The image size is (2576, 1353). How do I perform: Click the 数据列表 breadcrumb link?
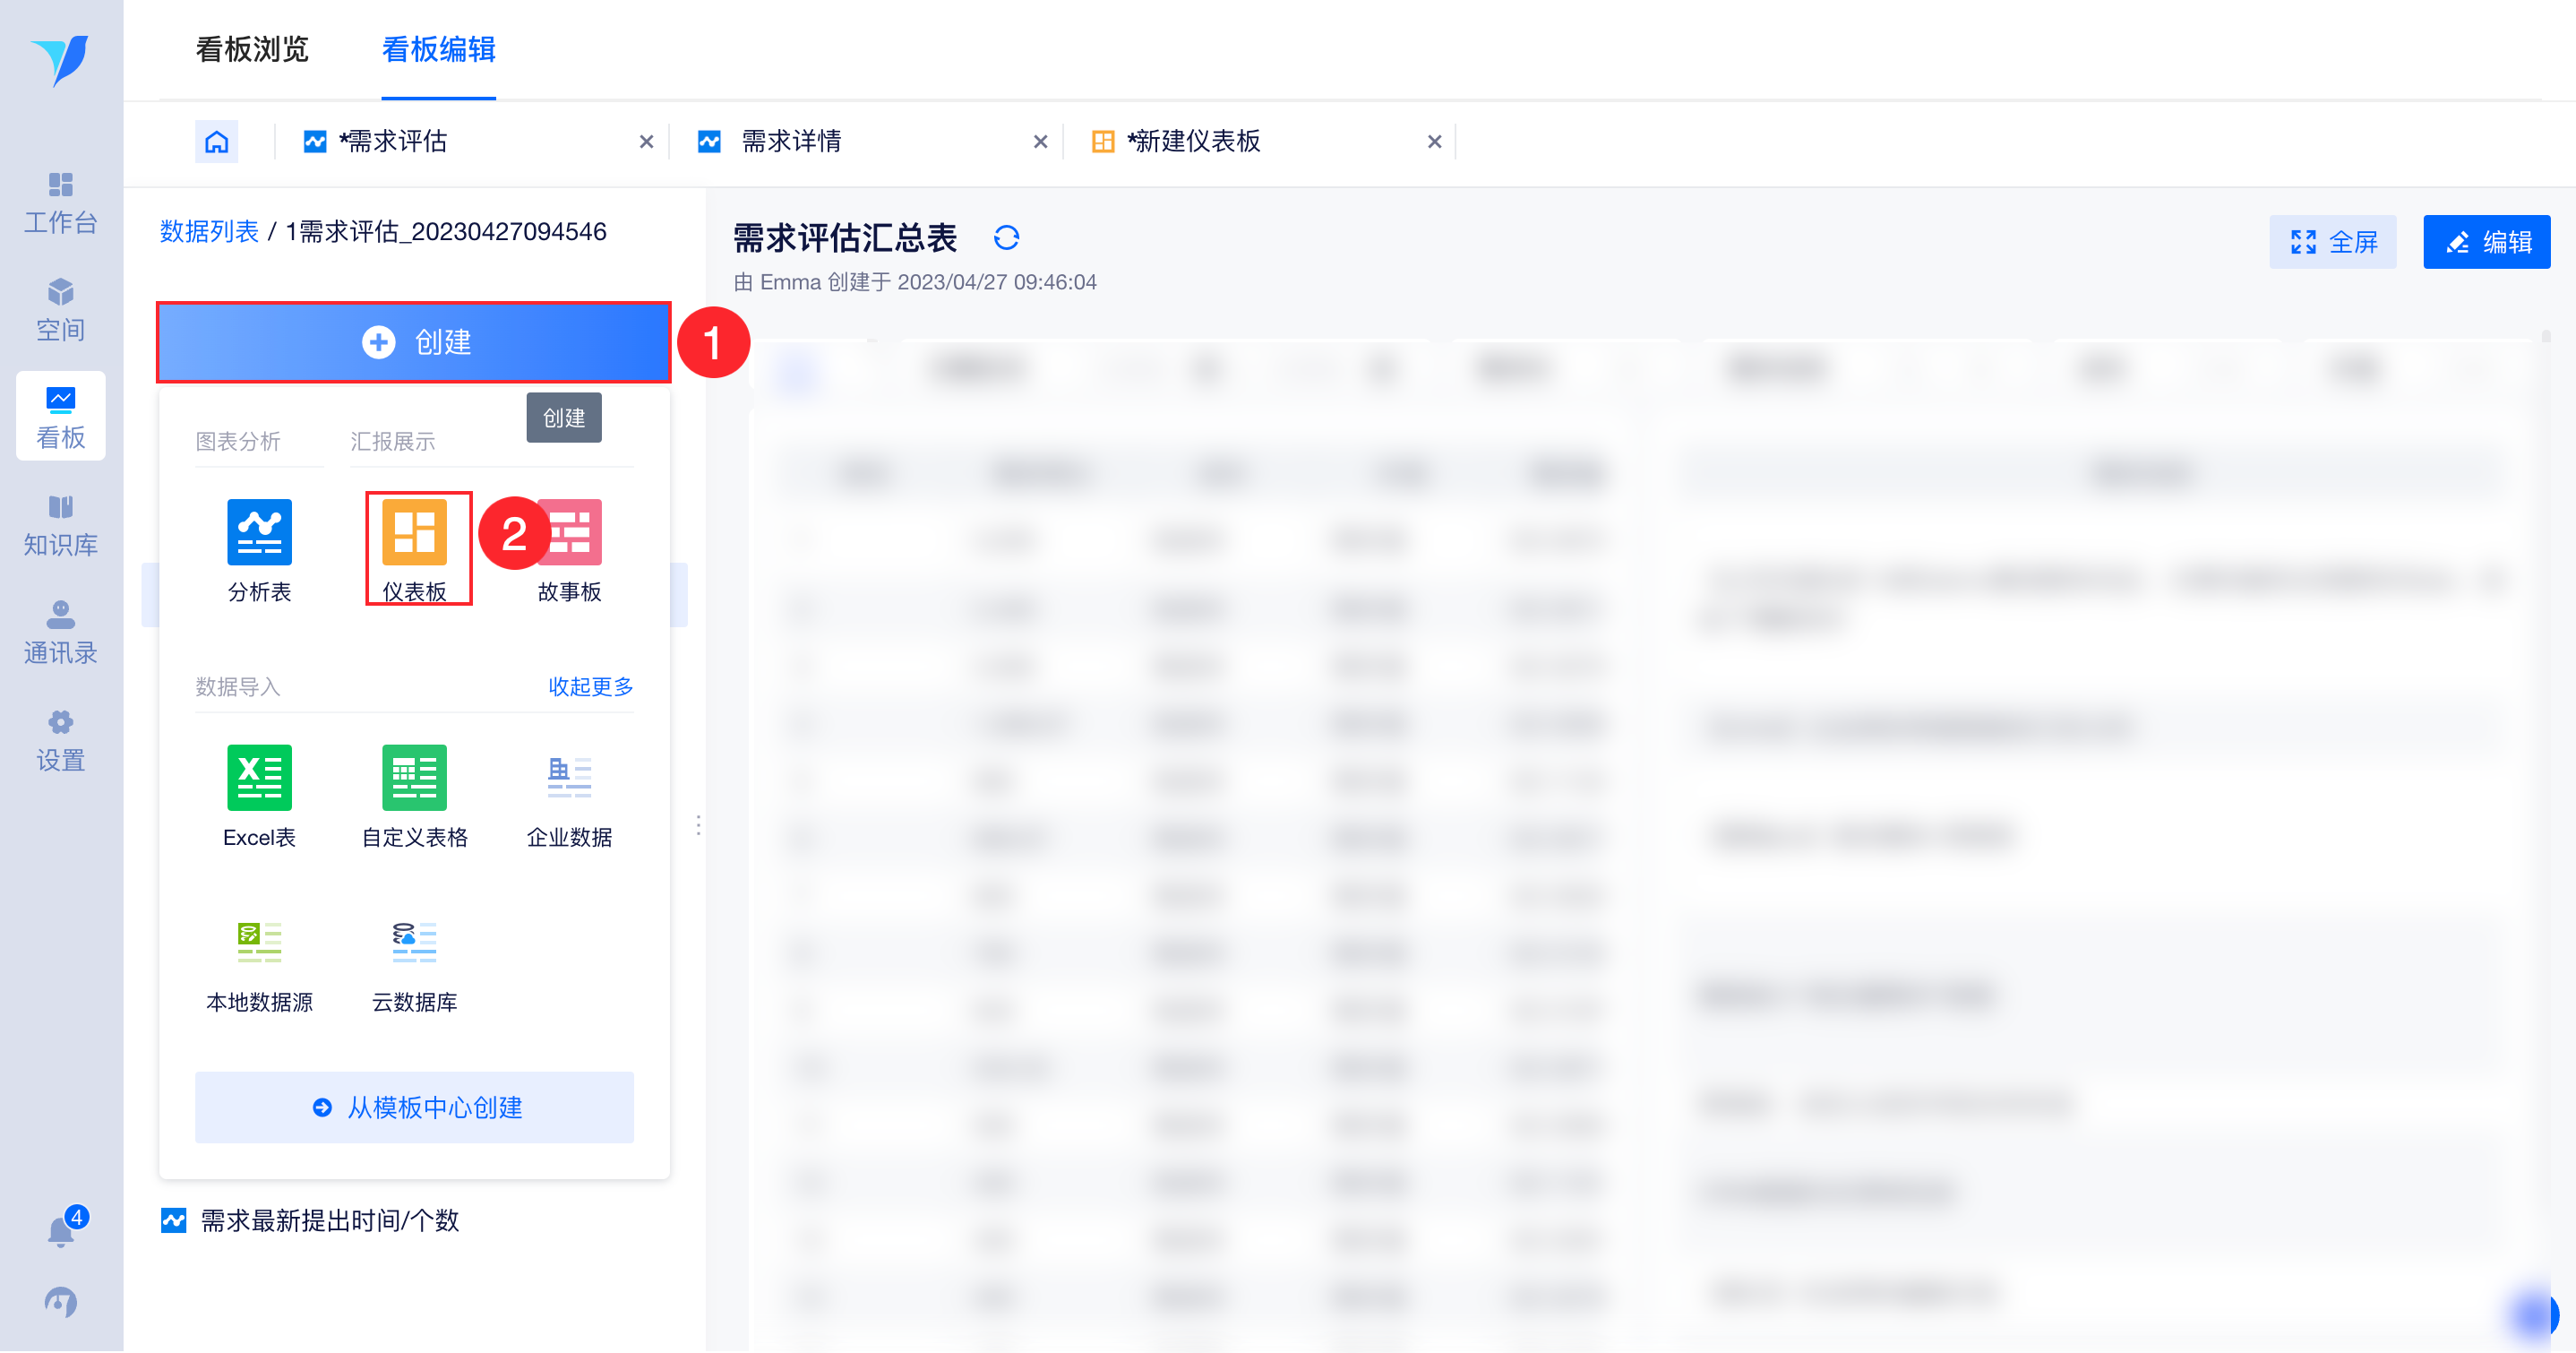tap(209, 231)
